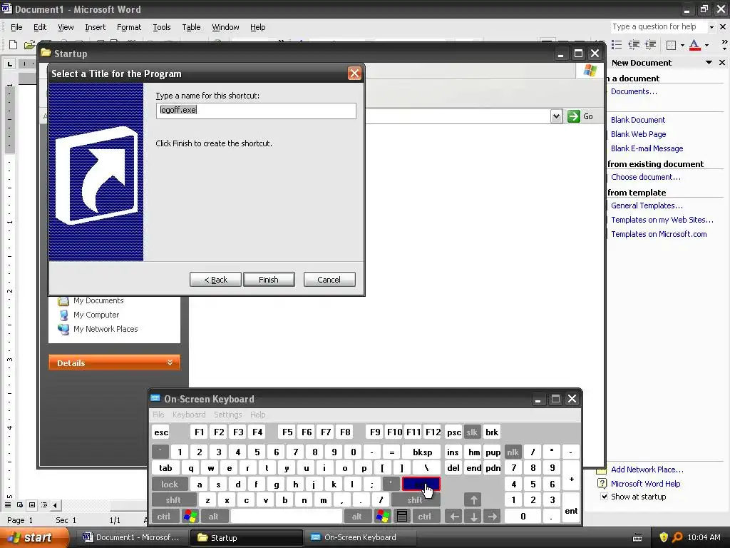Click the General Templates link
The image size is (730, 548).
[x=647, y=205]
